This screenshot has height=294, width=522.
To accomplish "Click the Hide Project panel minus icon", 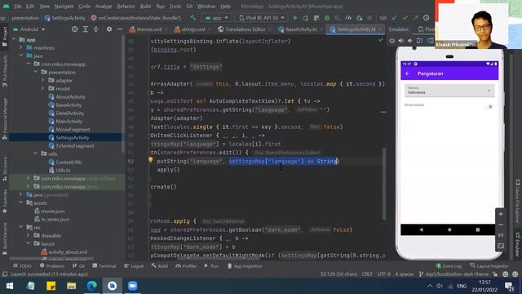I will (120, 29).
